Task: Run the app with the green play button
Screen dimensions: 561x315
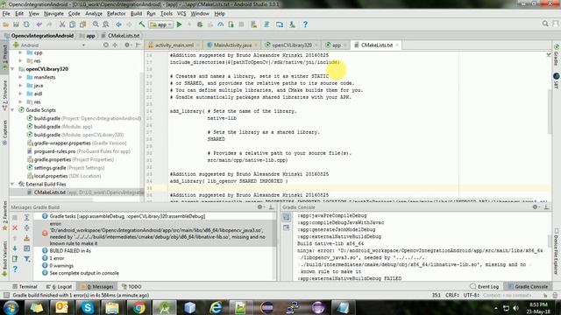Action: 179,24
